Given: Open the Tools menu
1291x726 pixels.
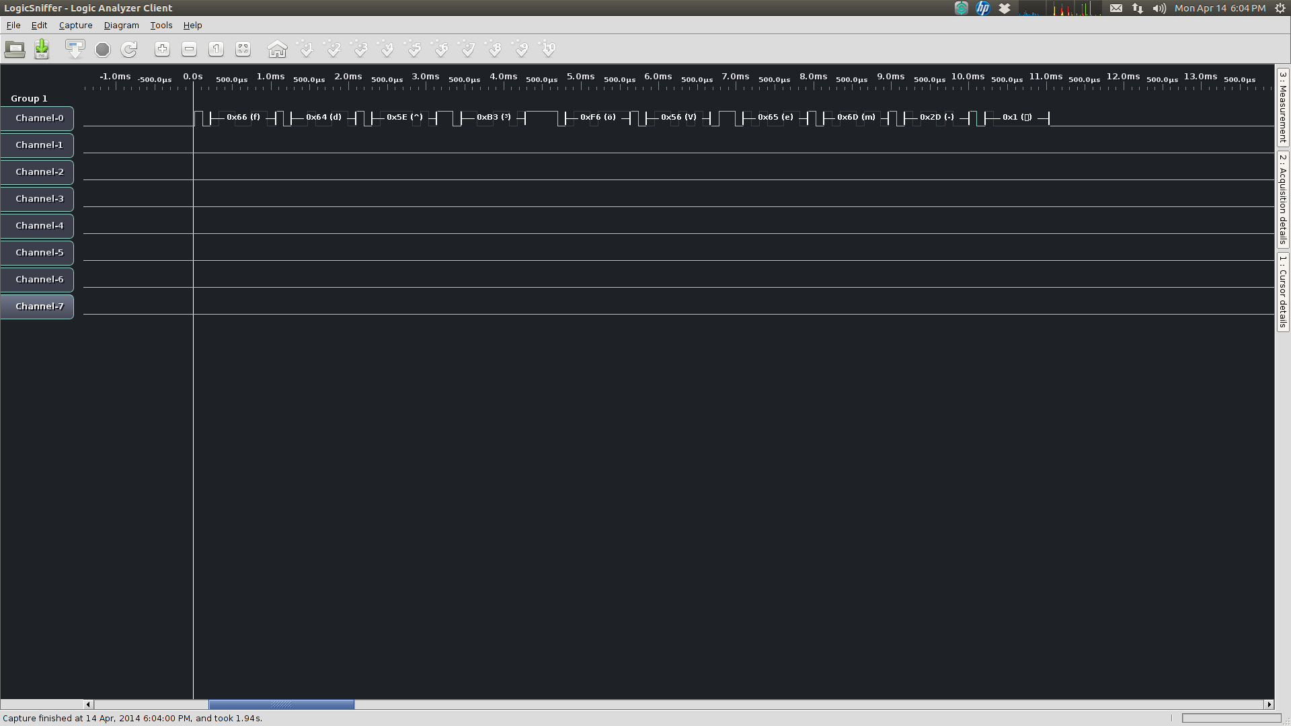Looking at the screenshot, I should tap(161, 26).
